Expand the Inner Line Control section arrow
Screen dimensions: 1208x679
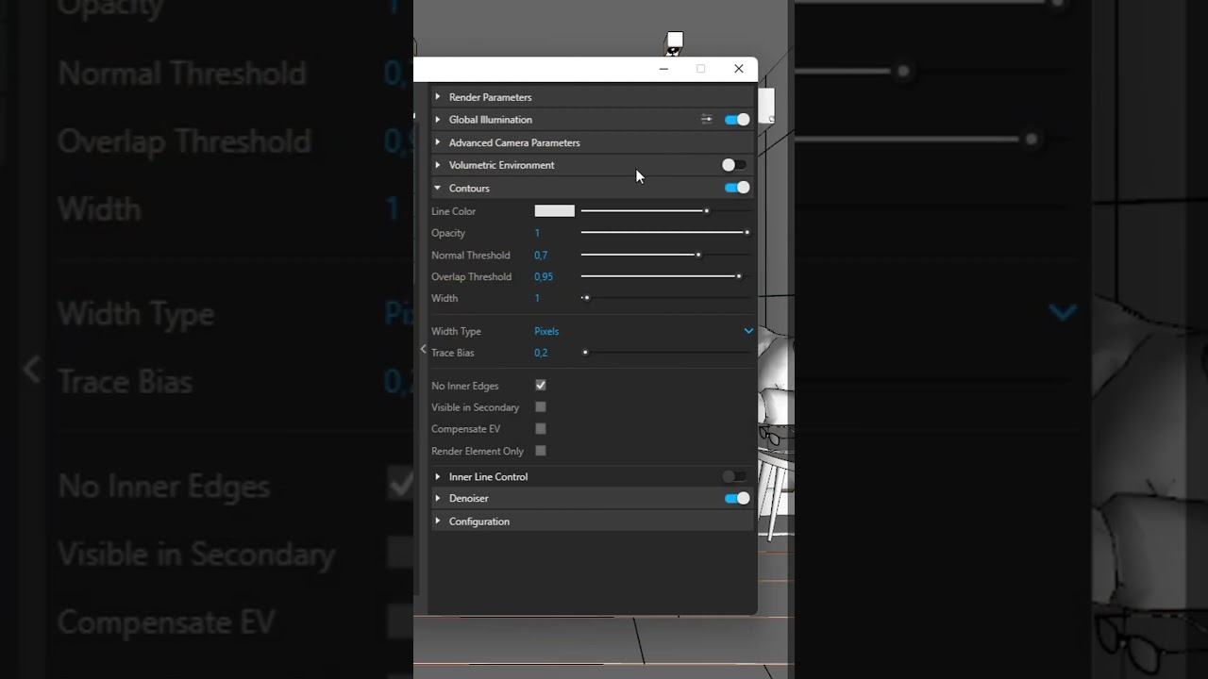pos(437,477)
